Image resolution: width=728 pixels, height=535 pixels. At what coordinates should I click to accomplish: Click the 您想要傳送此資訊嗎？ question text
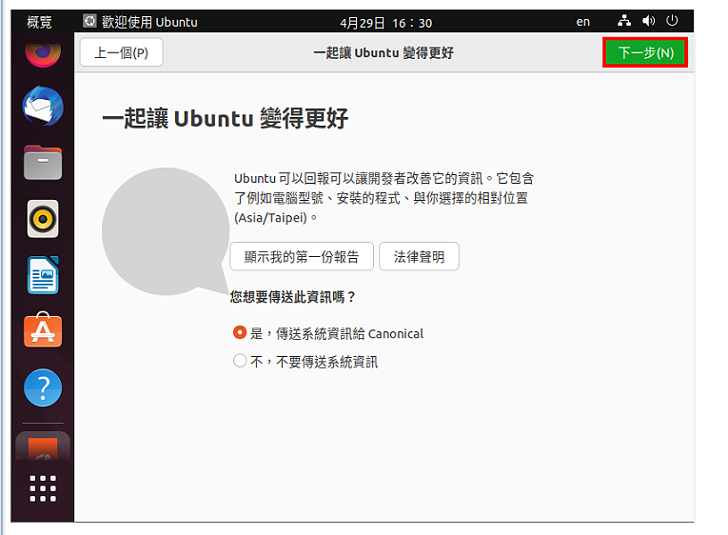point(293,297)
